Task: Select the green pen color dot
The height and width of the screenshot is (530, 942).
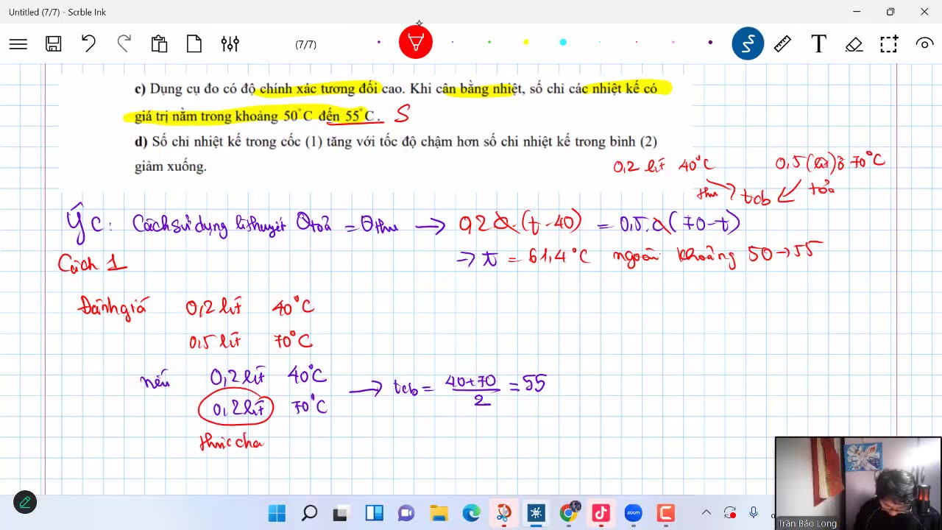Action: pyautogui.click(x=489, y=43)
